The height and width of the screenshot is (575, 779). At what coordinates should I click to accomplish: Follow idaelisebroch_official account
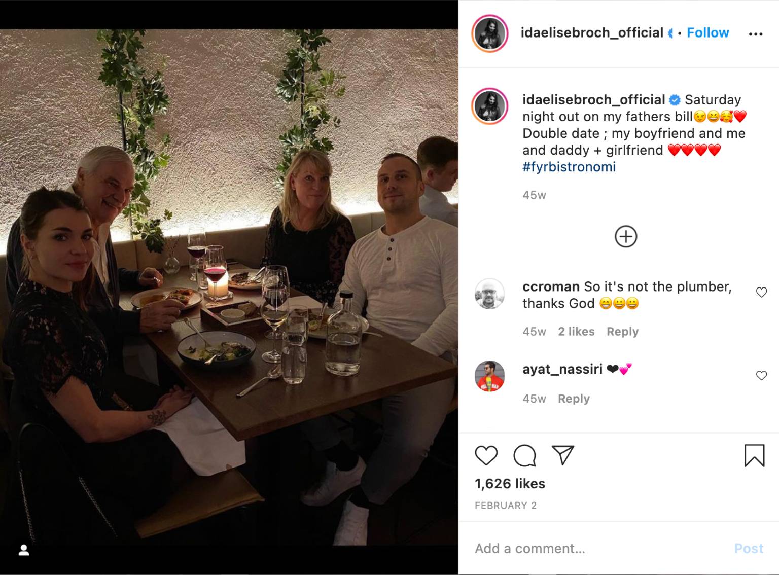(707, 32)
